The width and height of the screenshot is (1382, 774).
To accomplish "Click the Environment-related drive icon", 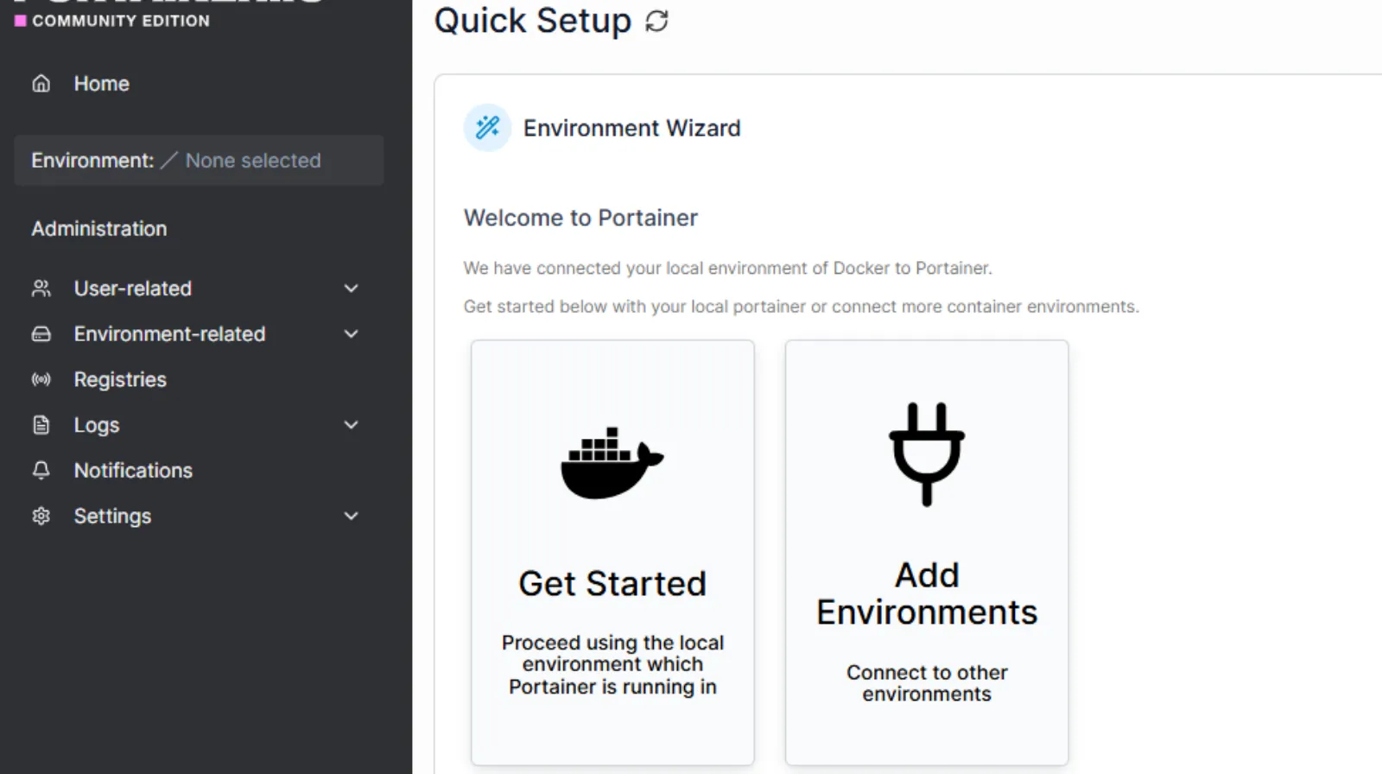I will point(41,334).
